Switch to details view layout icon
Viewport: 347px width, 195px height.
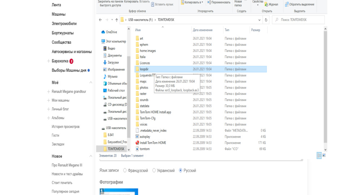(x=319, y=156)
